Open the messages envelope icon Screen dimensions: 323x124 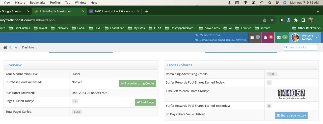tap(282, 37)
